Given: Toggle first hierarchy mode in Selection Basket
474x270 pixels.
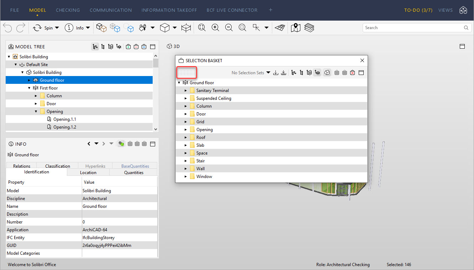Looking at the screenshot, I should [294, 72].
